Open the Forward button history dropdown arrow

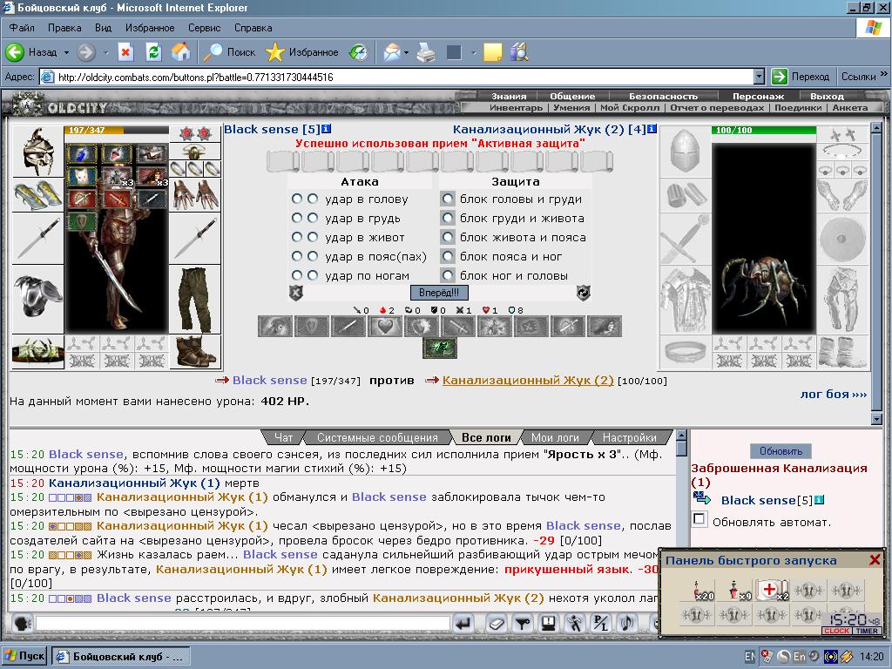coord(105,53)
